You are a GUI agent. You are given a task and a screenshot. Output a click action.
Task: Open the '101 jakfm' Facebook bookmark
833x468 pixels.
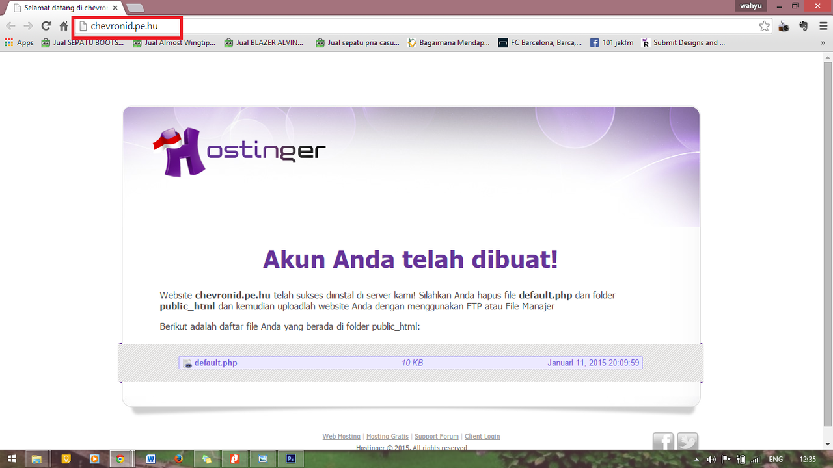pos(612,43)
